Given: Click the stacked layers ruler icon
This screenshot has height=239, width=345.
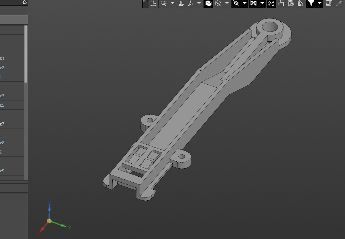Looking at the screenshot, I should pyautogui.click(x=301, y=3).
